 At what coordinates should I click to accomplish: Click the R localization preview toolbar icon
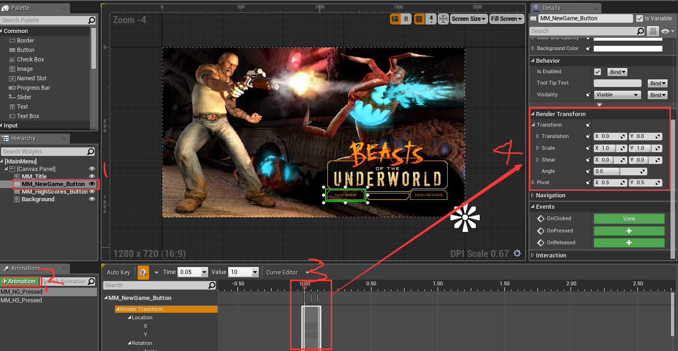pyautogui.click(x=406, y=19)
